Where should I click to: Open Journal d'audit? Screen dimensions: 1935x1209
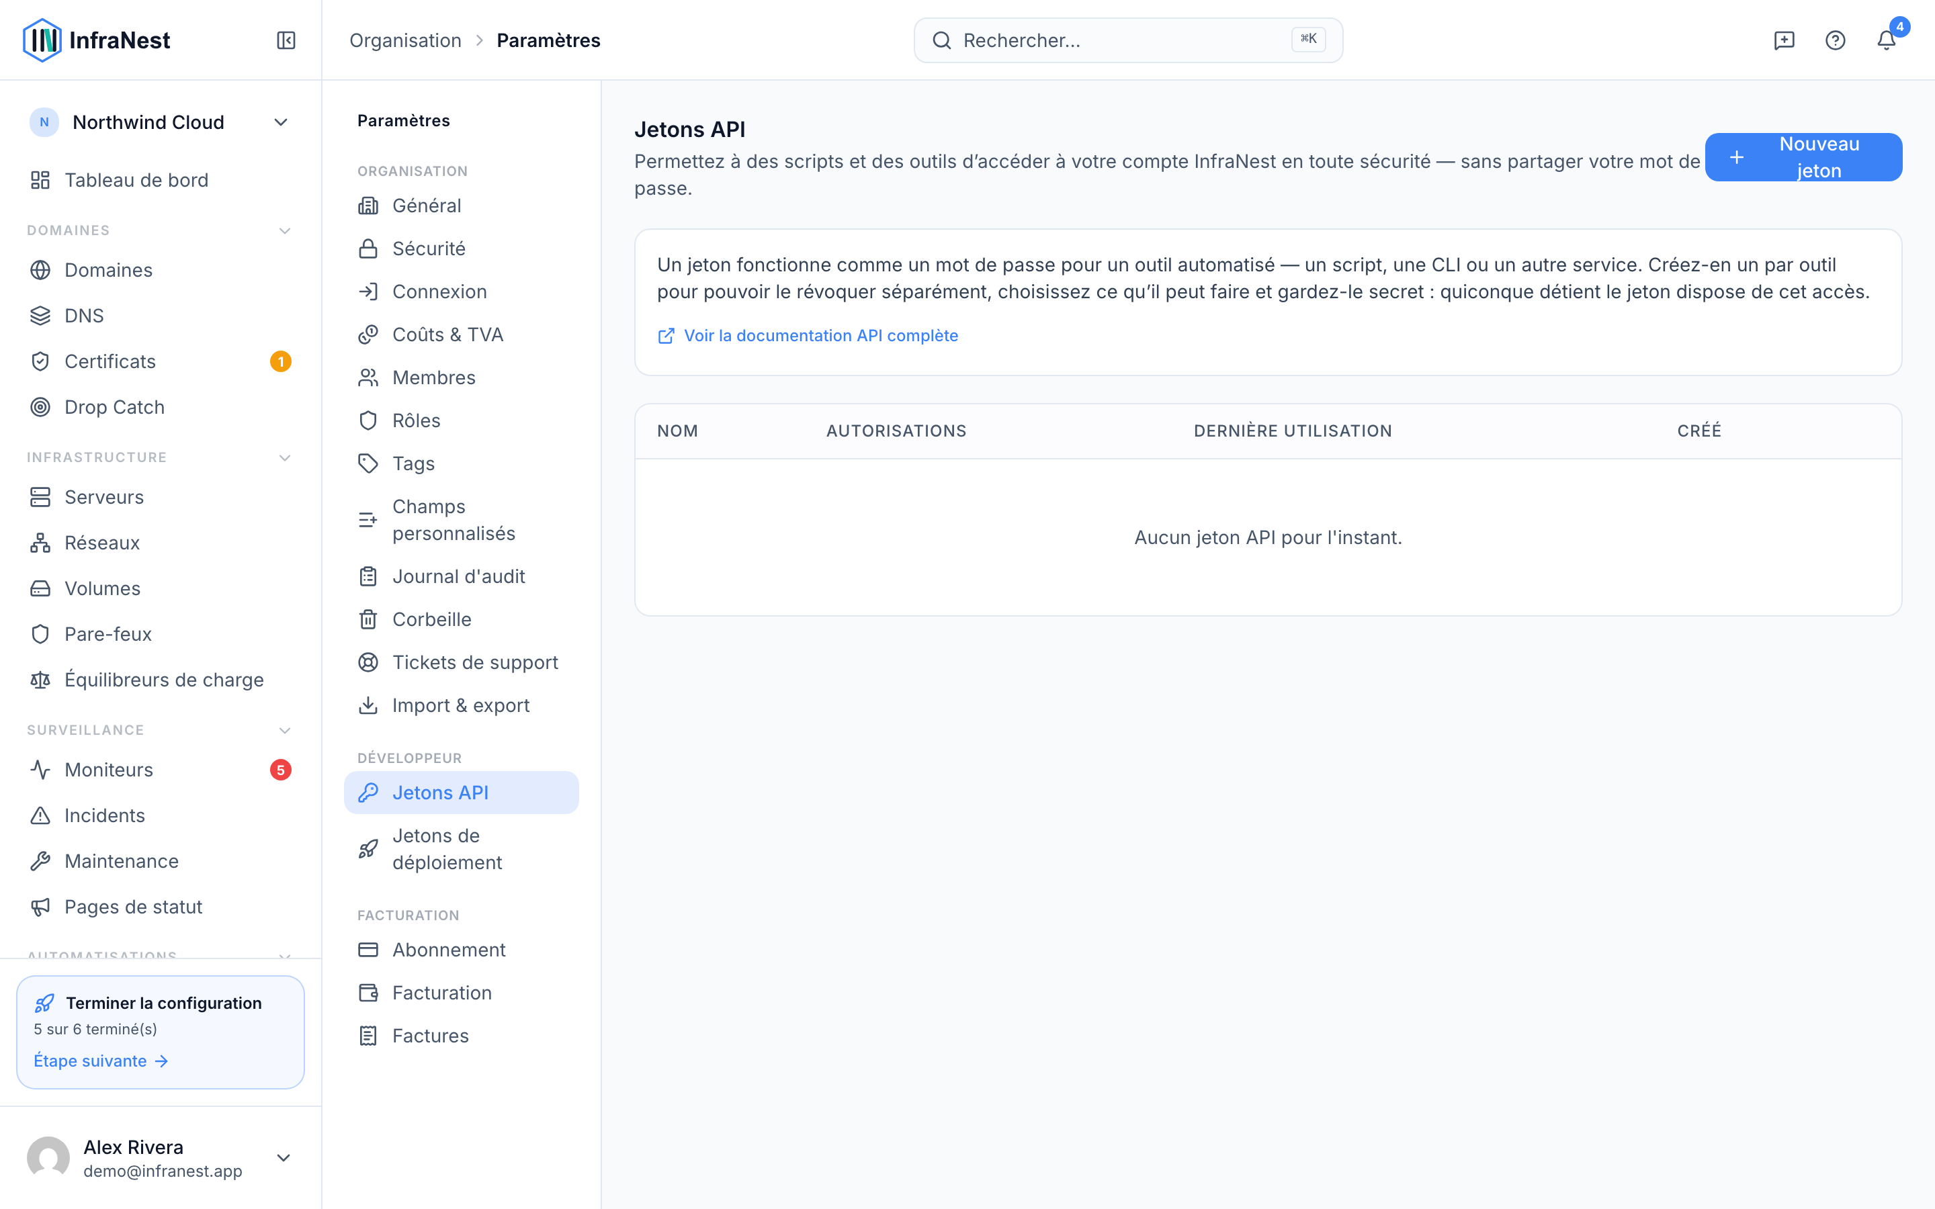pyautogui.click(x=462, y=576)
